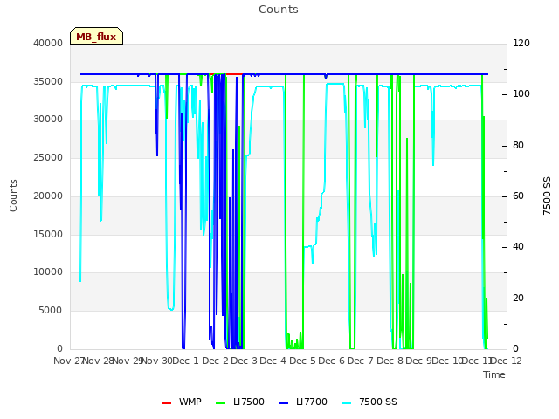
Task: Click the 40000 y-axis tick label
Action: [48, 43]
